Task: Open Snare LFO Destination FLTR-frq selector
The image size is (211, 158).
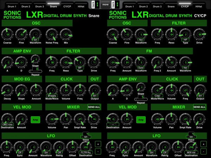Action: pos(86,152)
